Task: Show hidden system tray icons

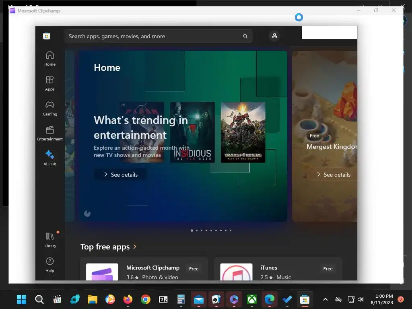Action: pos(325,299)
